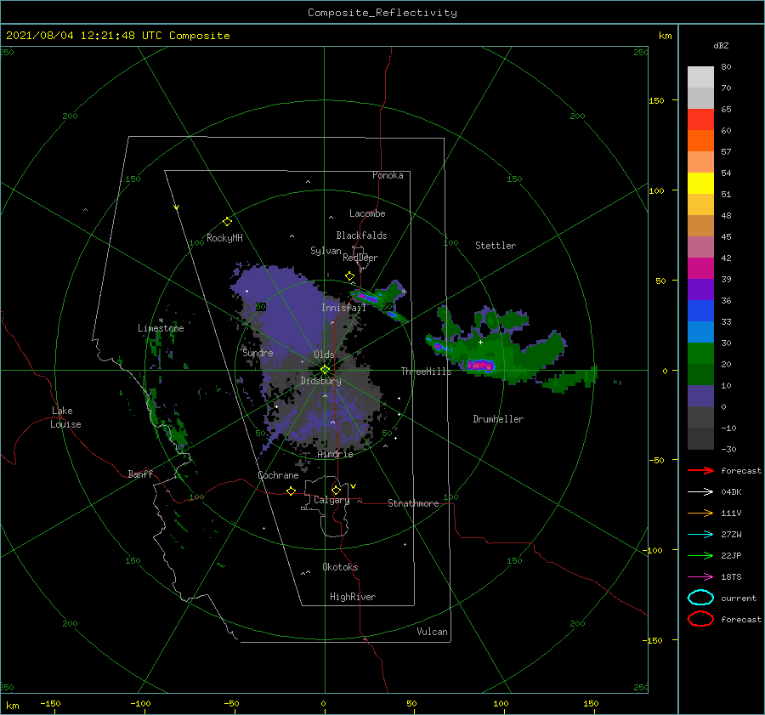Click the Banff label

140,474
